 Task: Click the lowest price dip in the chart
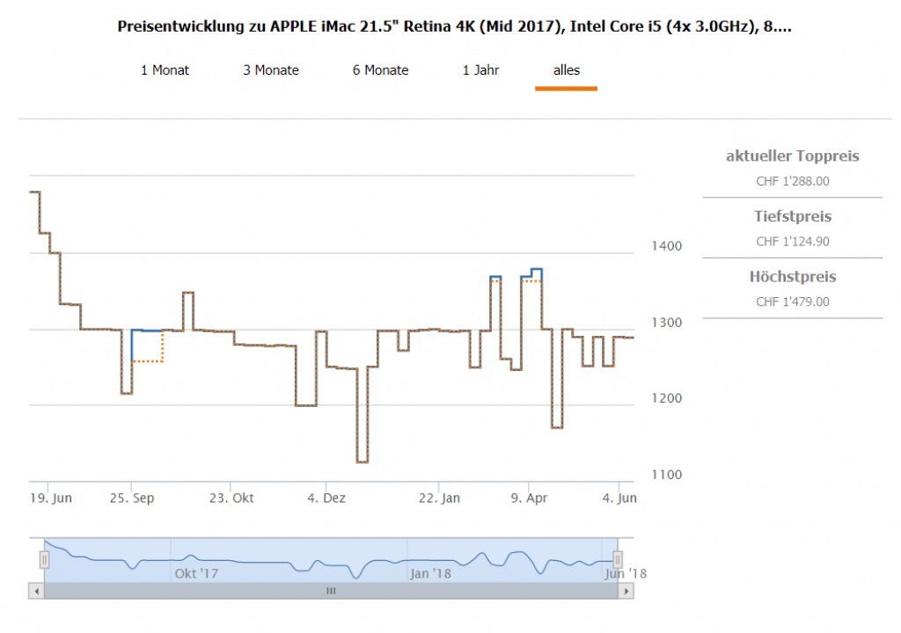coord(362,462)
